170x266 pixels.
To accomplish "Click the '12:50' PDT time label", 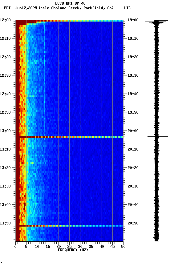I will coord(5,112).
